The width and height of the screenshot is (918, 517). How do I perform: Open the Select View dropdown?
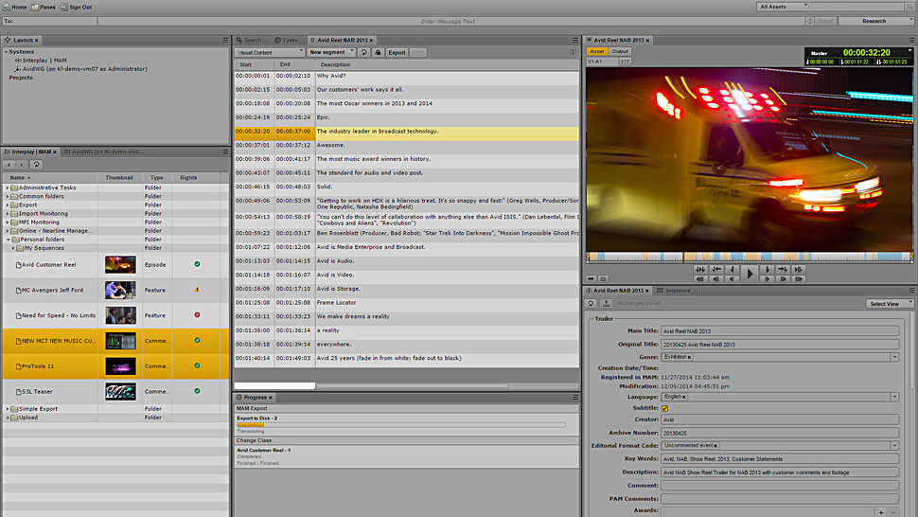(x=889, y=304)
